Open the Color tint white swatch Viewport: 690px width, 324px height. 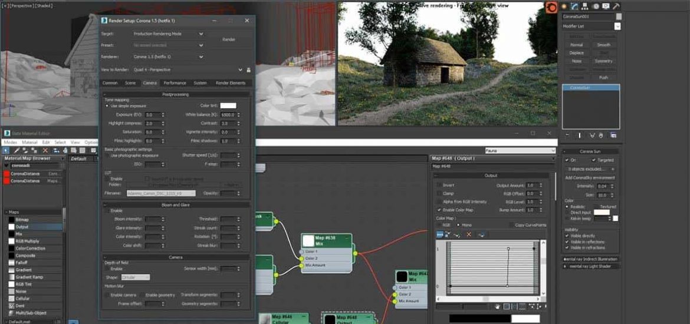(228, 105)
